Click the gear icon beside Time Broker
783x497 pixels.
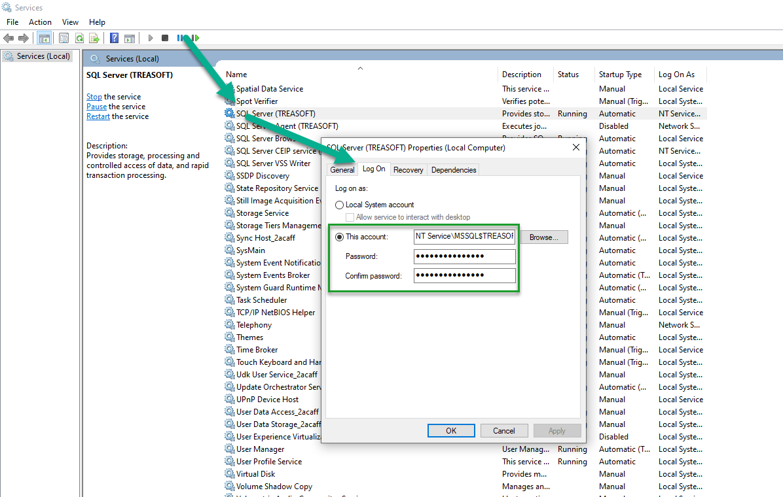tap(230, 350)
